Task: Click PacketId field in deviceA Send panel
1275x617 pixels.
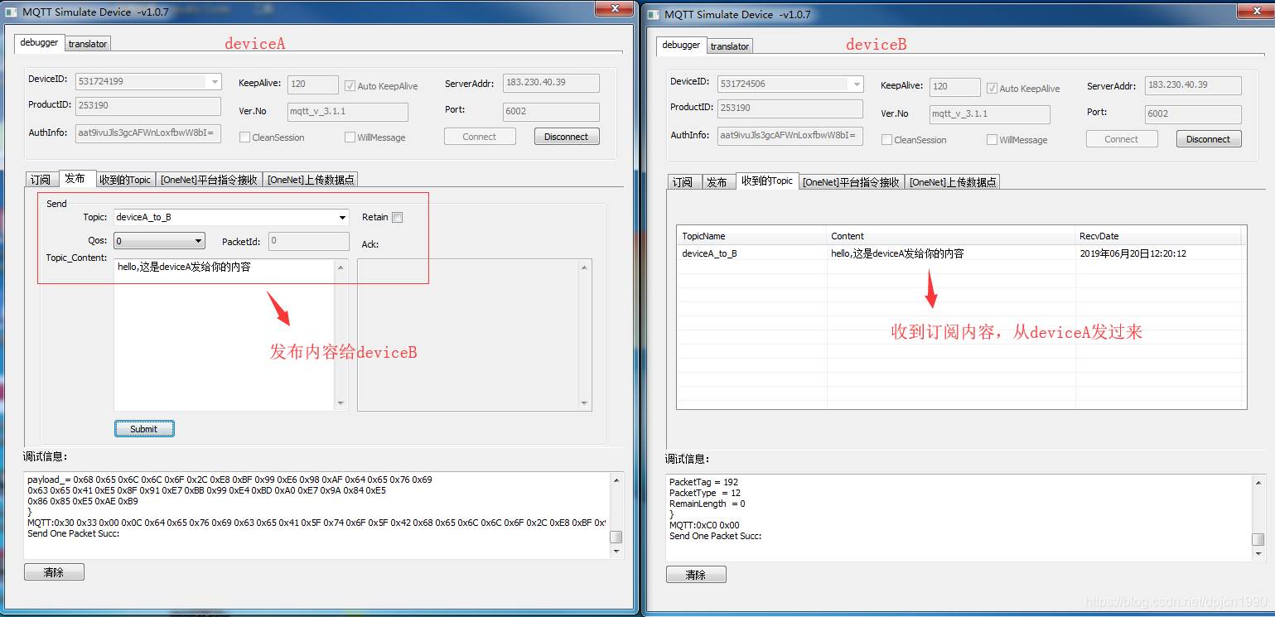Action: click(308, 241)
